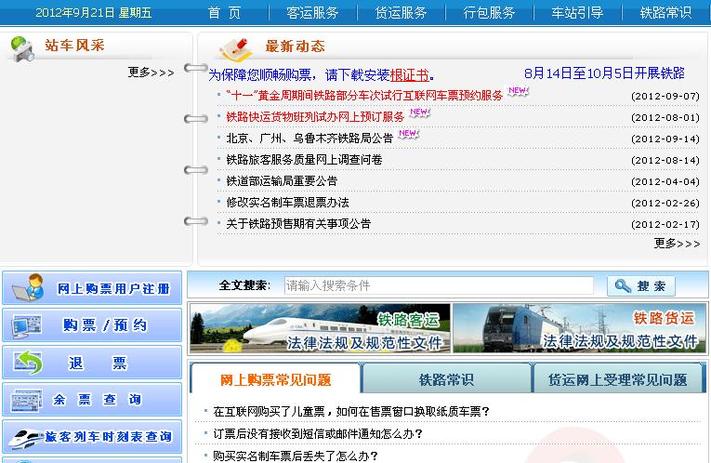
Task: Open the 货运服务 menu
Action: [x=401, y=13]
